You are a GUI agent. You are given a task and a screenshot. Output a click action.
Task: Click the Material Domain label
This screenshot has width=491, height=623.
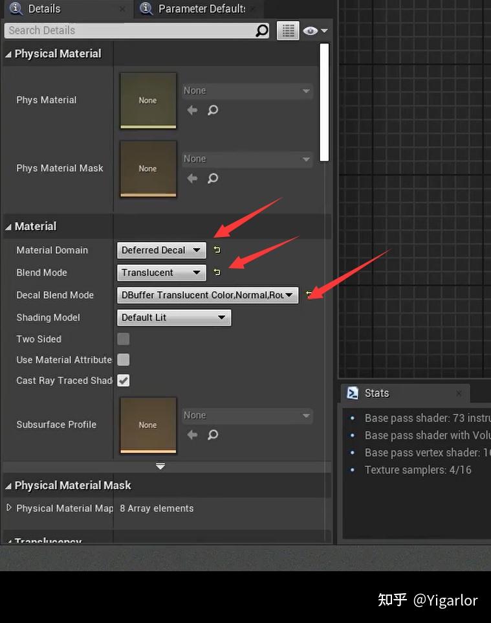(52, 250)
